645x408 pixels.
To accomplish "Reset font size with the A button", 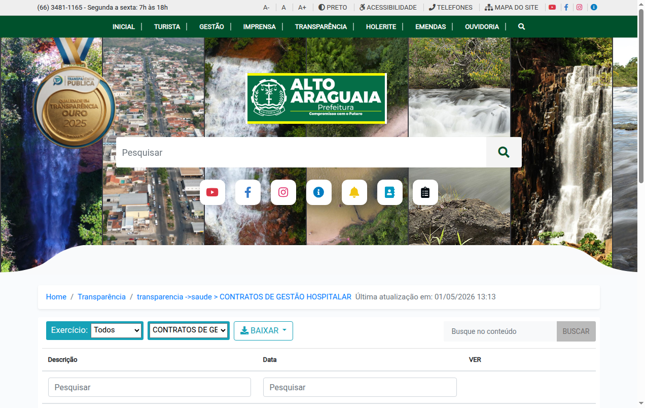I will (x=284, y=8).
